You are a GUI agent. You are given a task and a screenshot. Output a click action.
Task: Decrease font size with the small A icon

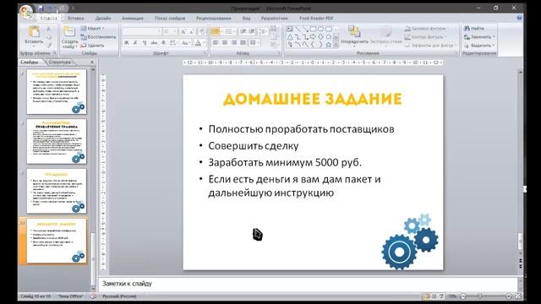point(192,32)
